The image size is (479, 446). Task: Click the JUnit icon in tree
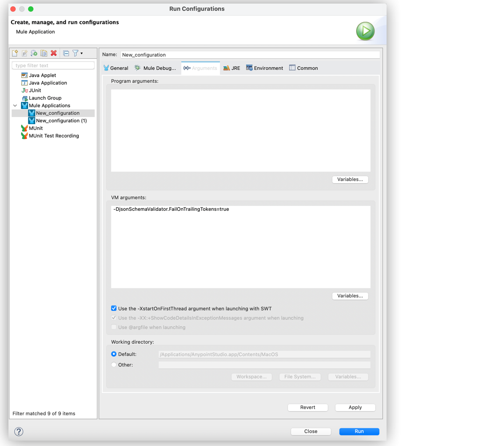(x=25, y=90)
